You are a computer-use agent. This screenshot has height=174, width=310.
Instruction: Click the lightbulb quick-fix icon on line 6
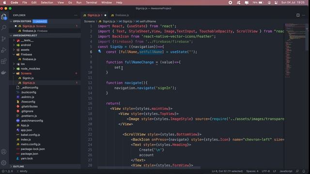(x=100, y=51)
